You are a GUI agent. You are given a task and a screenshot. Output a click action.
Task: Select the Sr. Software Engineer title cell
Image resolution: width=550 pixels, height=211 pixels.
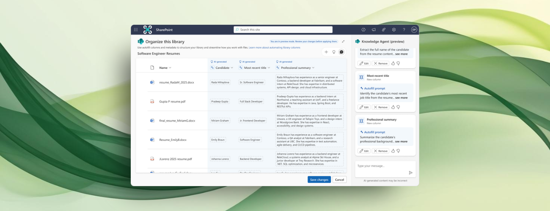(252, 82)
